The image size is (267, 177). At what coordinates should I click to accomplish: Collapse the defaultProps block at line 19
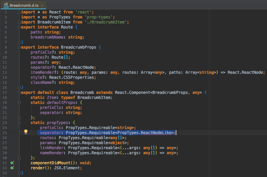19,103
